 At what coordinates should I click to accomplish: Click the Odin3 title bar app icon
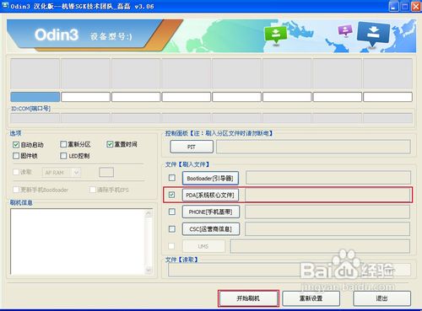pyautogui.click(x=5, y=6)
